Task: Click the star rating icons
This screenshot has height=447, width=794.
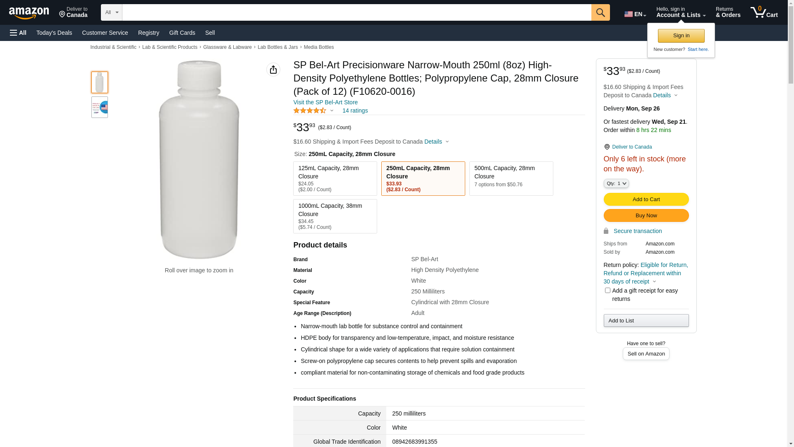Action: 310,111
